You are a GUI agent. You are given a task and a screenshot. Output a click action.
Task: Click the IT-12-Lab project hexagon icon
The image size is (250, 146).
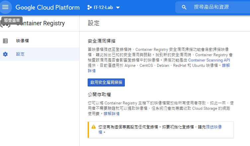[x=89, y=7]
